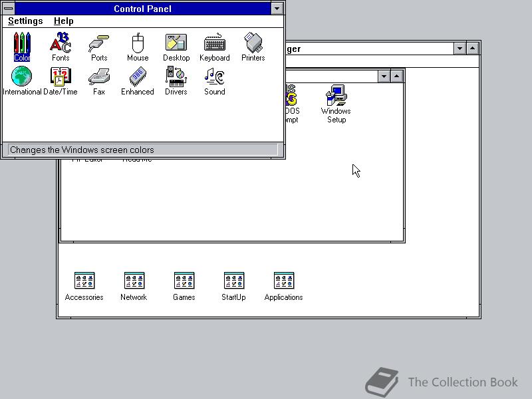Minimize the Program Manager window
This screenshot has height=399, width=532.
[460, 49]
